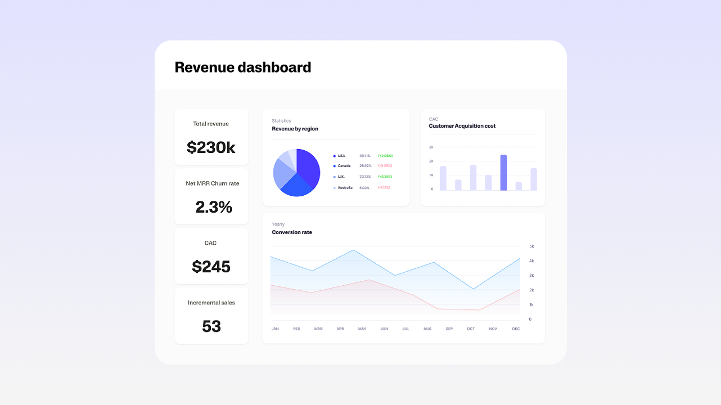
Task: Select the DEC label on the x-axis
Action: 516,328
